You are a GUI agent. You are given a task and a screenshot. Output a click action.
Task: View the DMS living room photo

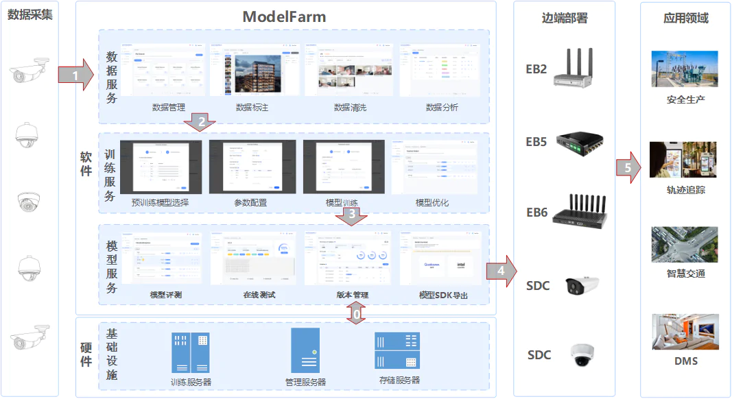tap(685, 332)
